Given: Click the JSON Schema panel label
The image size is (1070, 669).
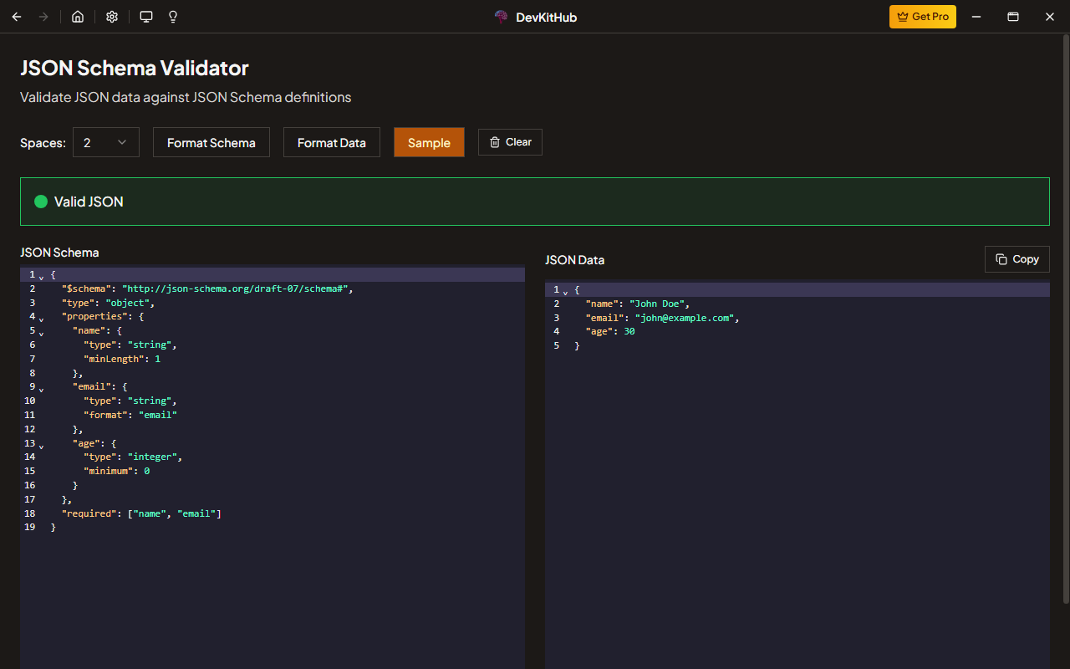Looking at the screenshot, I should [x=59, y=253].
